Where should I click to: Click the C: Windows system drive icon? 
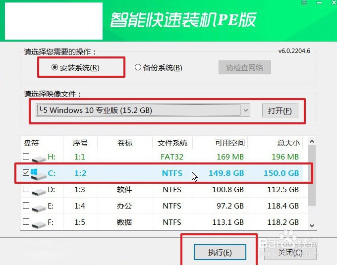(38, 174)
